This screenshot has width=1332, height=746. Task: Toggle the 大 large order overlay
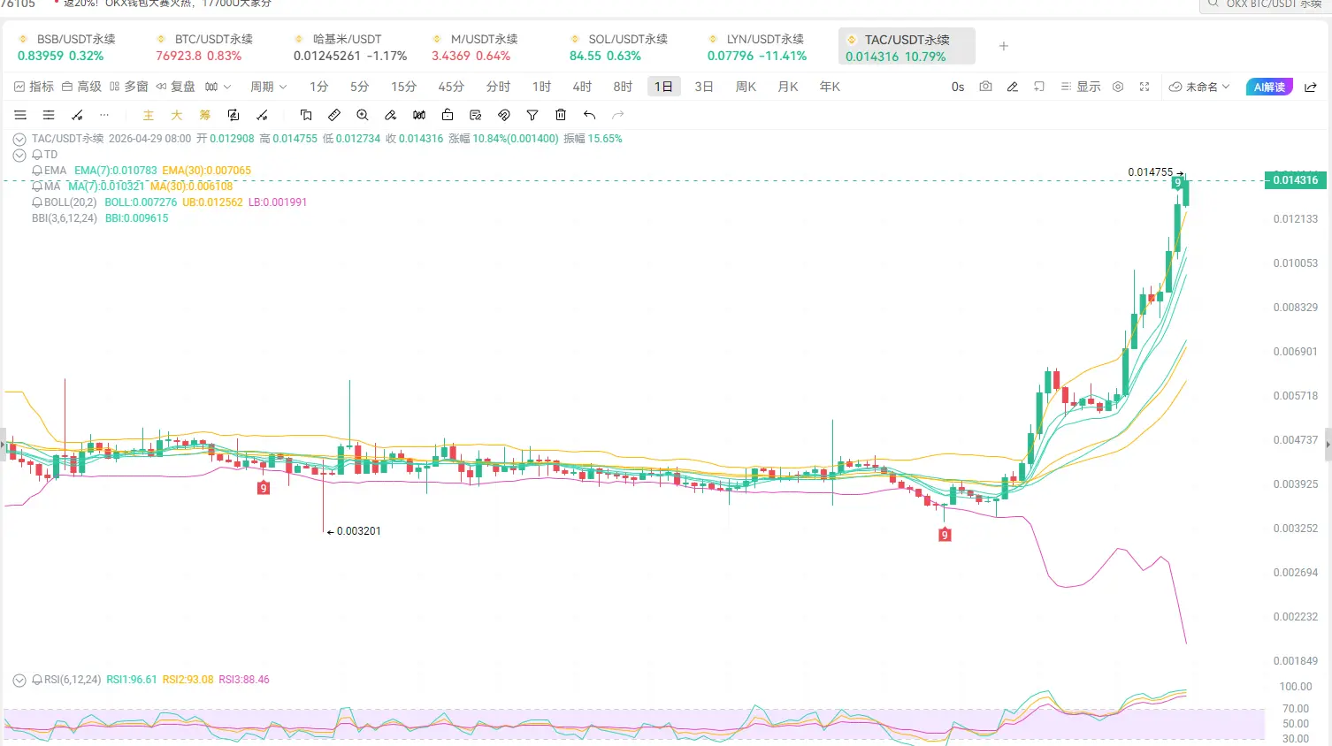tap(177, 115)
